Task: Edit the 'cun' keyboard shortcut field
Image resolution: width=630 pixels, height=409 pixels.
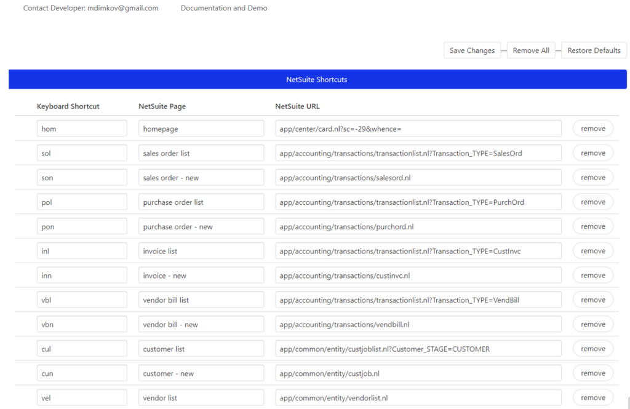Action: coord(82,373)
